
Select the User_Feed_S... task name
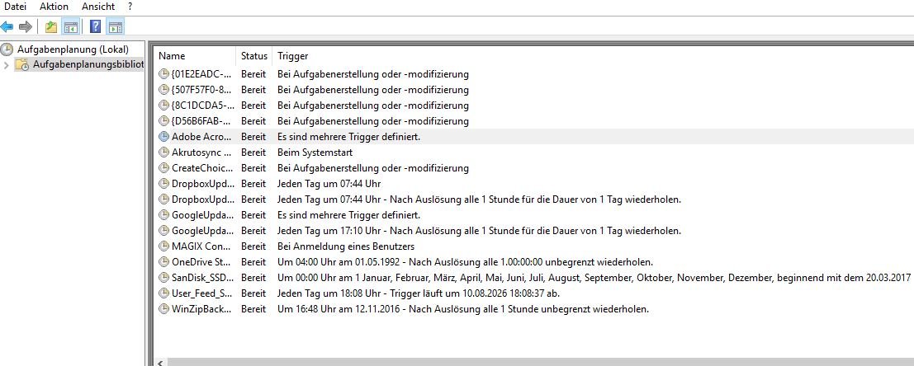pyautogui.click(x=201, y=293)
